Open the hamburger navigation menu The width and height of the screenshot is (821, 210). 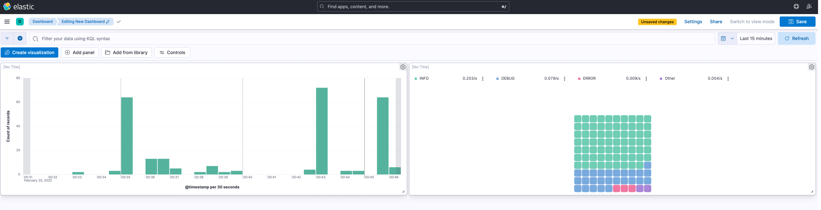(7, 21)
